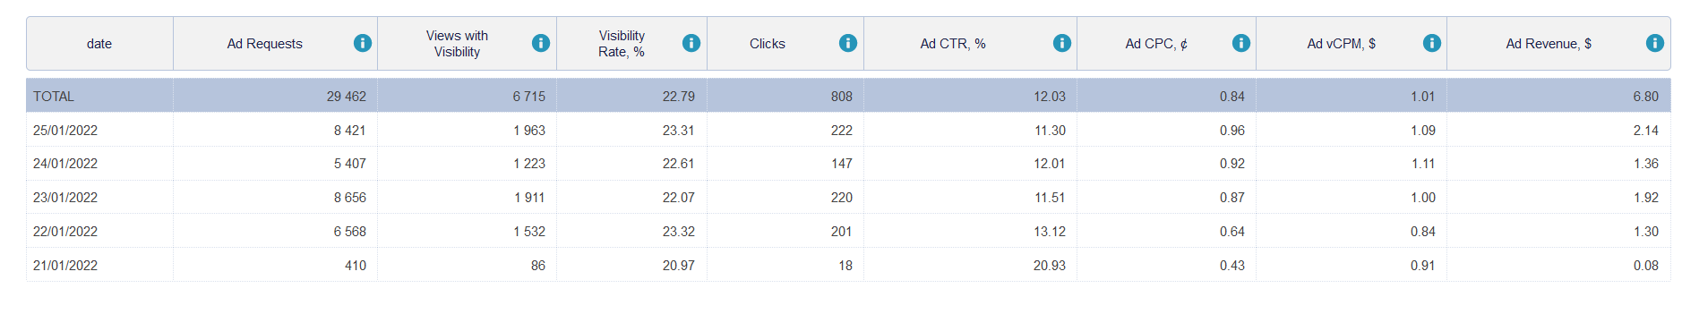Viewport: 1682px width, 331px height.
Task: Open info icon for Views with Visibility
Action: click(x=541, y=43)
